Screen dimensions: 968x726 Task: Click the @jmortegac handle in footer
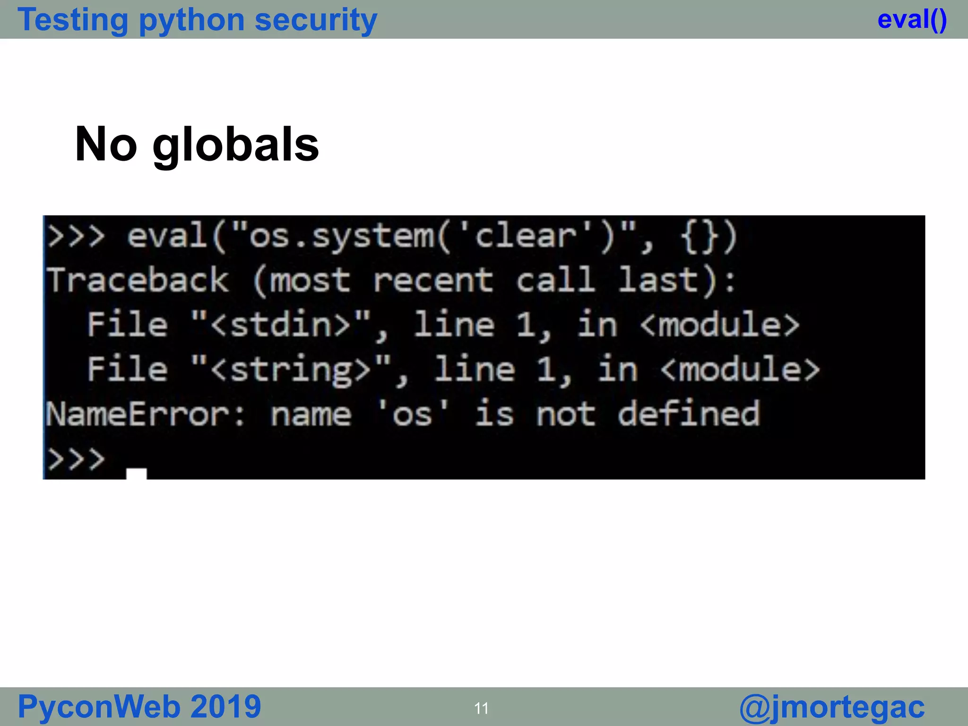[832, 708]
